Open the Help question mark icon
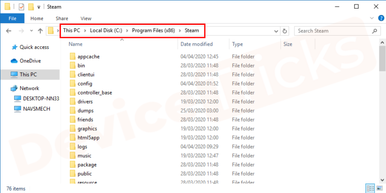The width and height of the screenshot is (386, 193). point(381,18)
